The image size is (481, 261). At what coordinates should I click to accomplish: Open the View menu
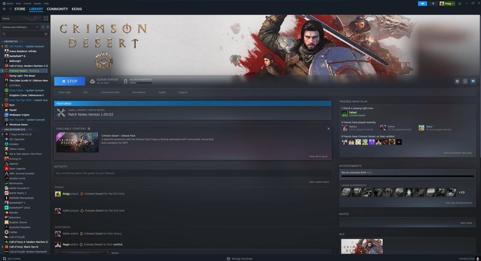coord(18,3)
